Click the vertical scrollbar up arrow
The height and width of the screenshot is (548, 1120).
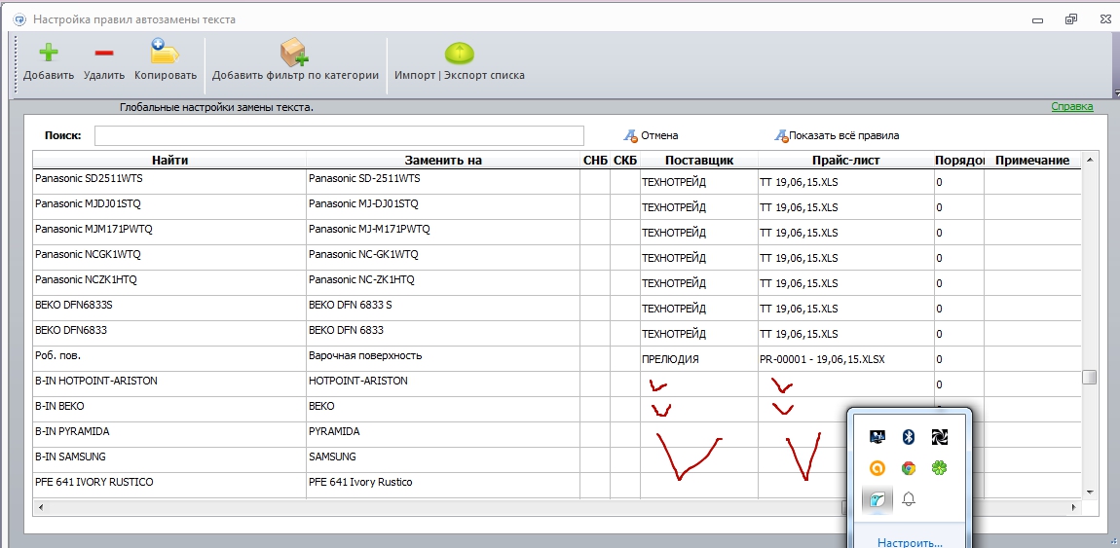(x=1089, y=160)
